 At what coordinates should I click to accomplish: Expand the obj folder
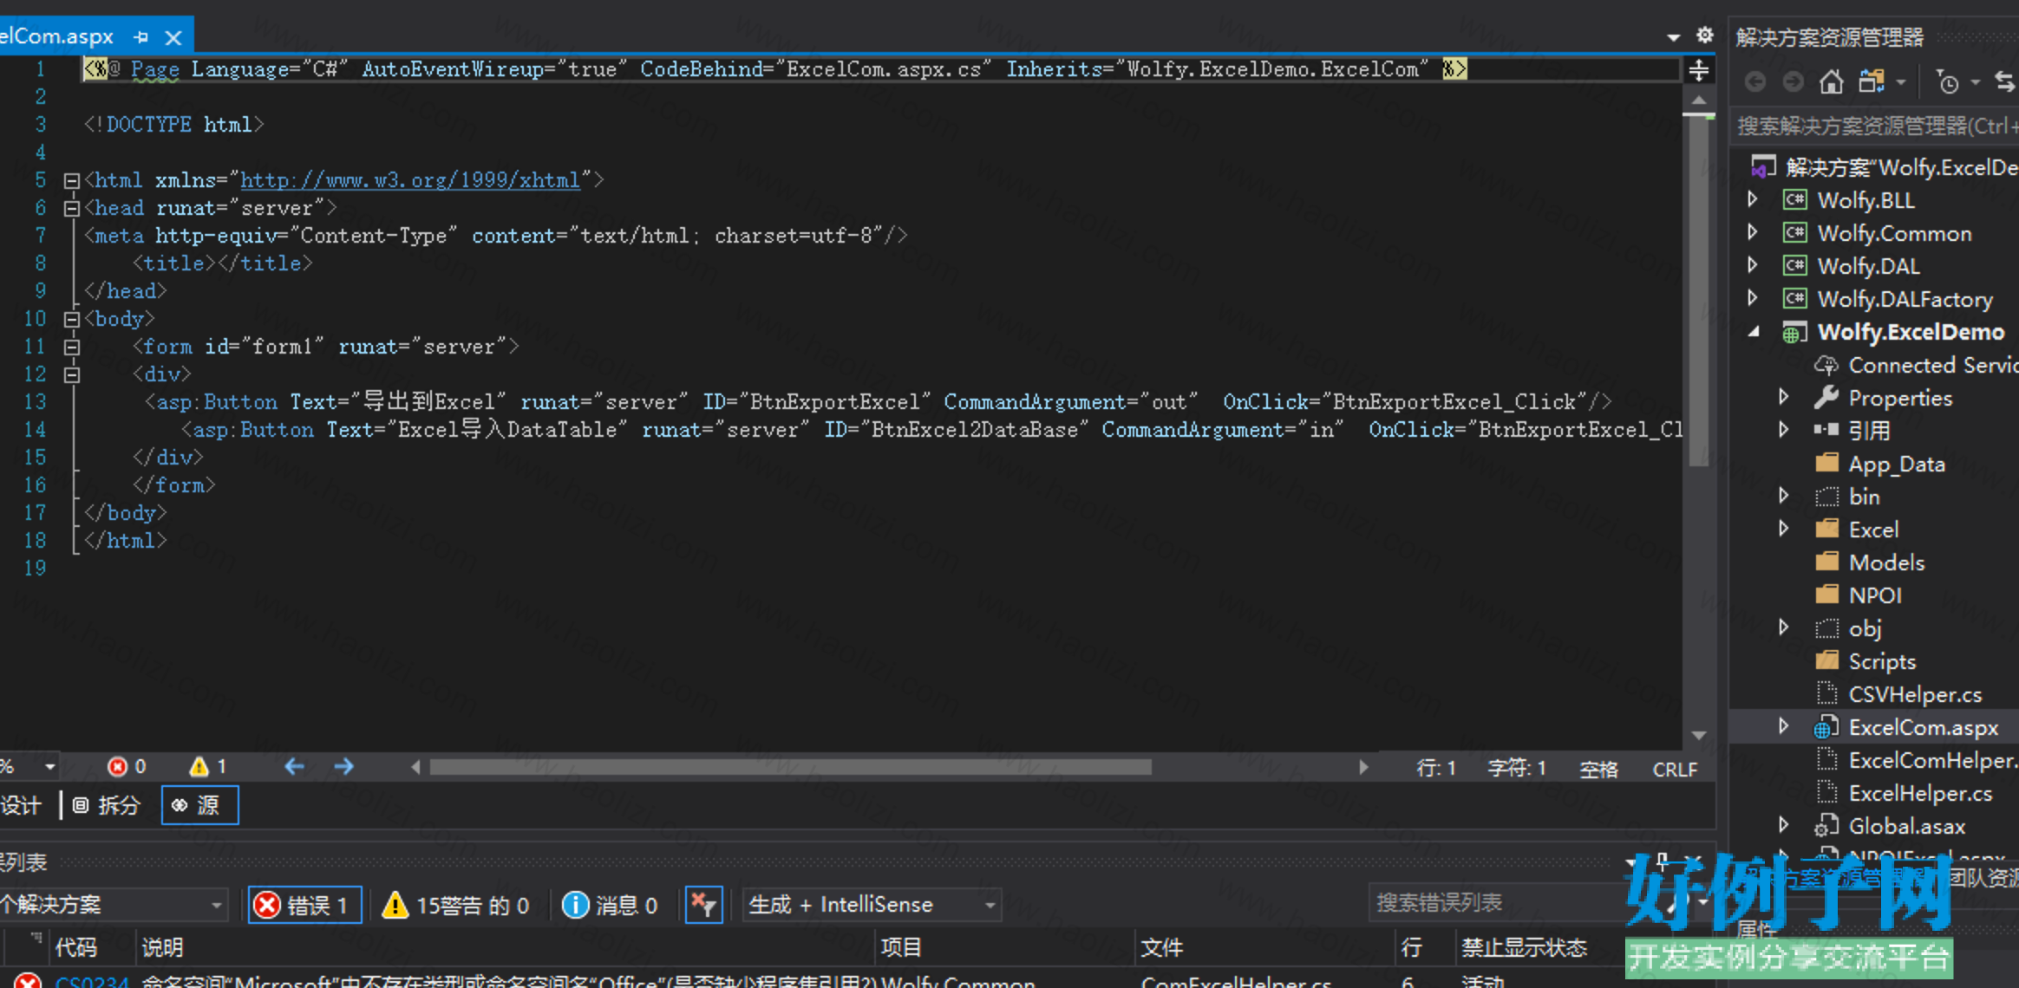coord(1784,627)
